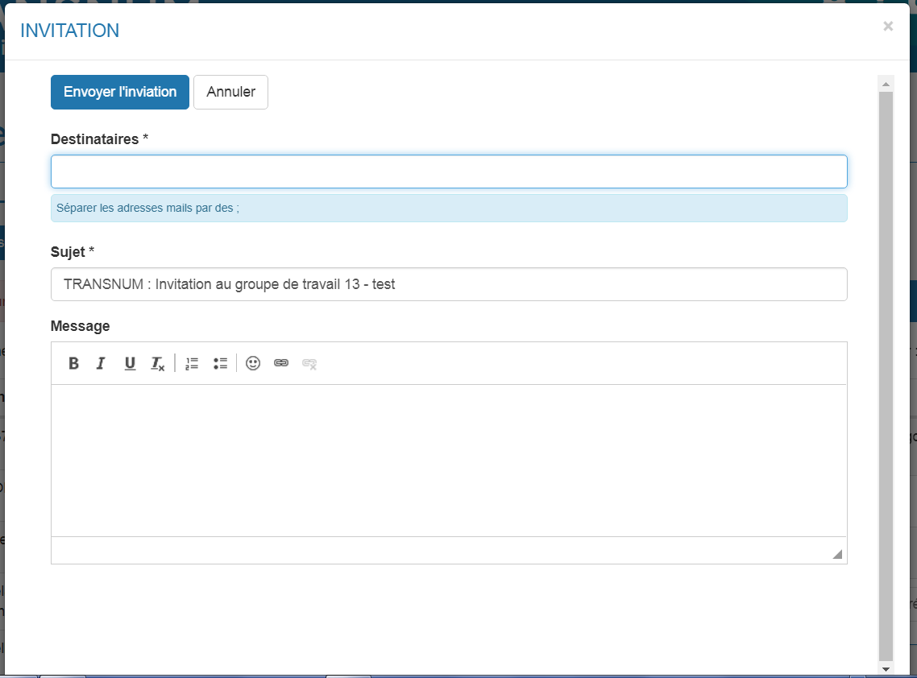The image size is (917, 678).
Task: Close the Invitation dialog with X
Action: pyautogui.click(x=888, y=27)
